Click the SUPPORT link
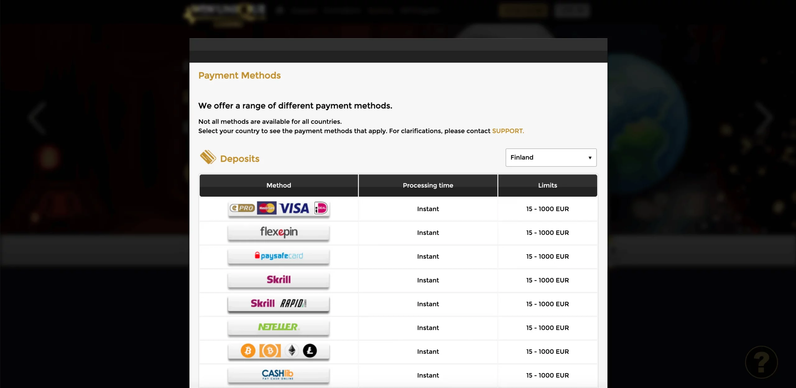 click(x=508, y=131)
